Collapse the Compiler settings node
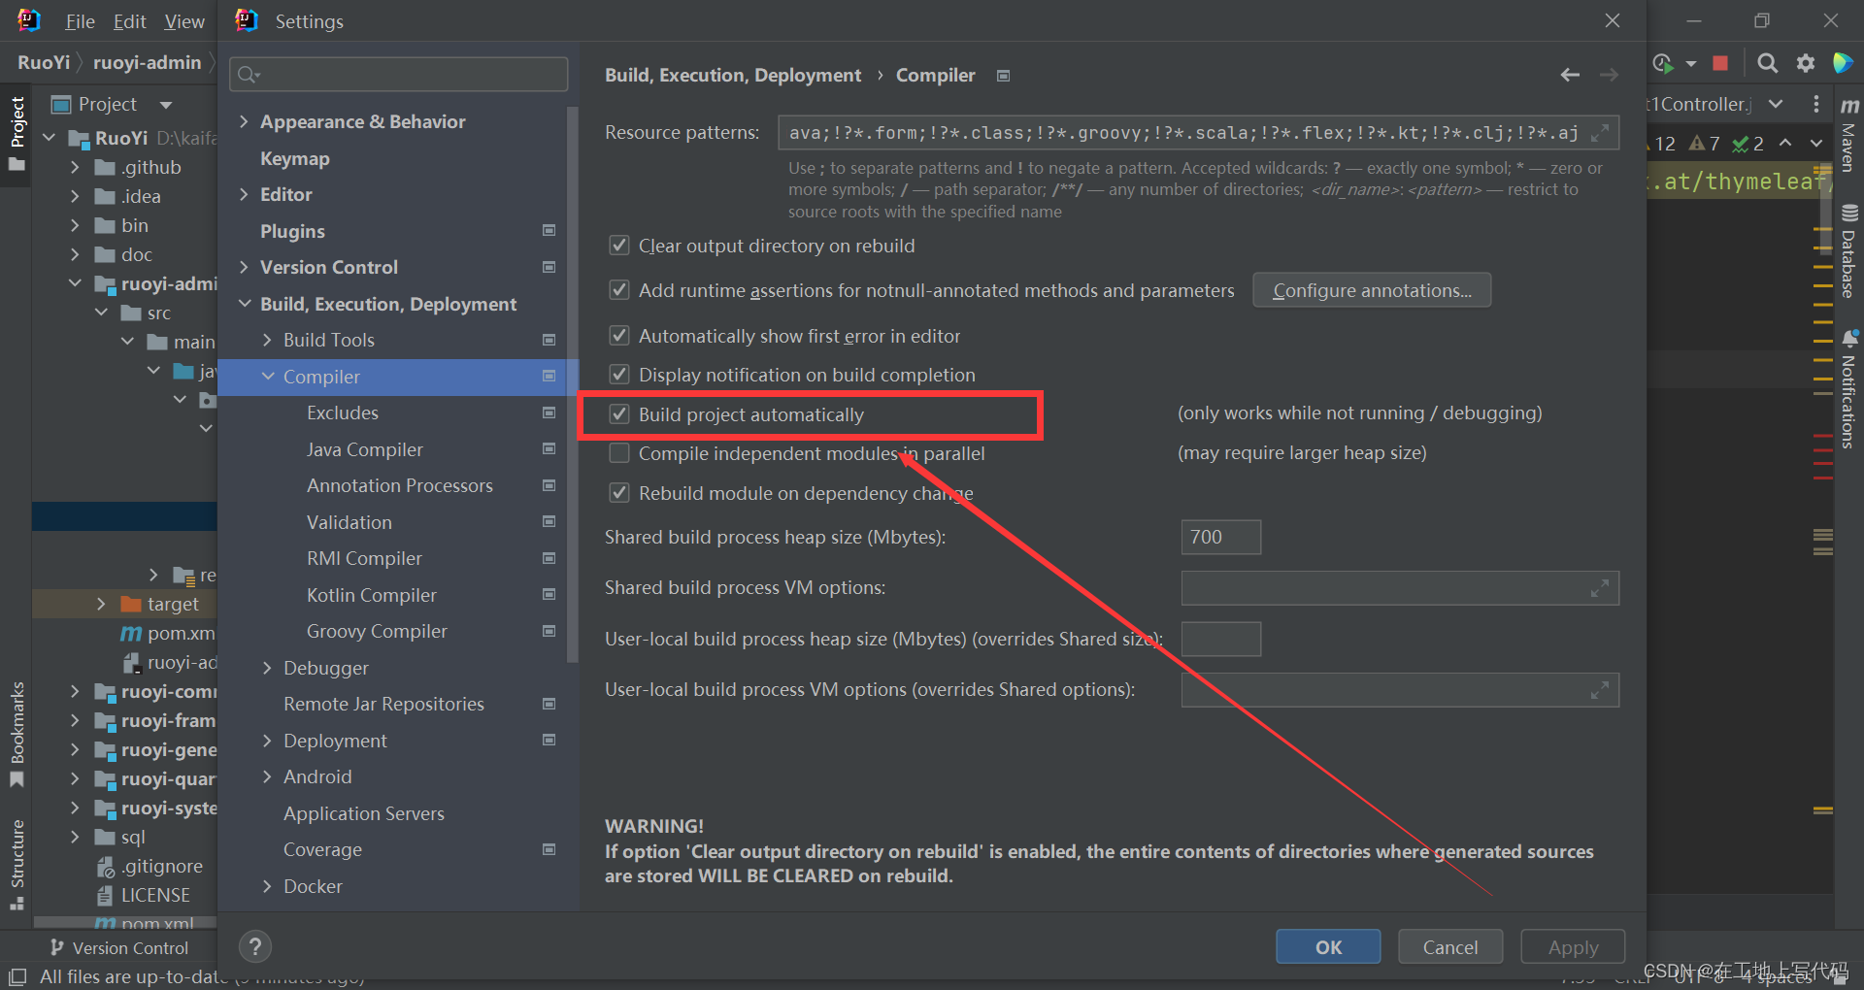1864x990 pixels. (x=267, y=377)
